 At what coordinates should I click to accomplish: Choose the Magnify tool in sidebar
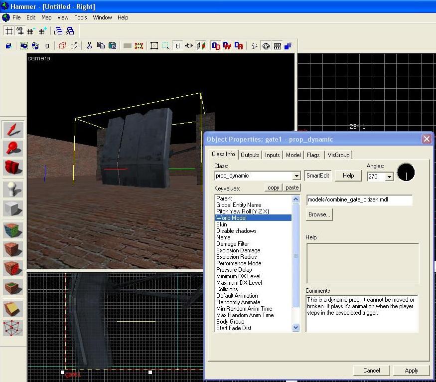click(x=13, y=148)
